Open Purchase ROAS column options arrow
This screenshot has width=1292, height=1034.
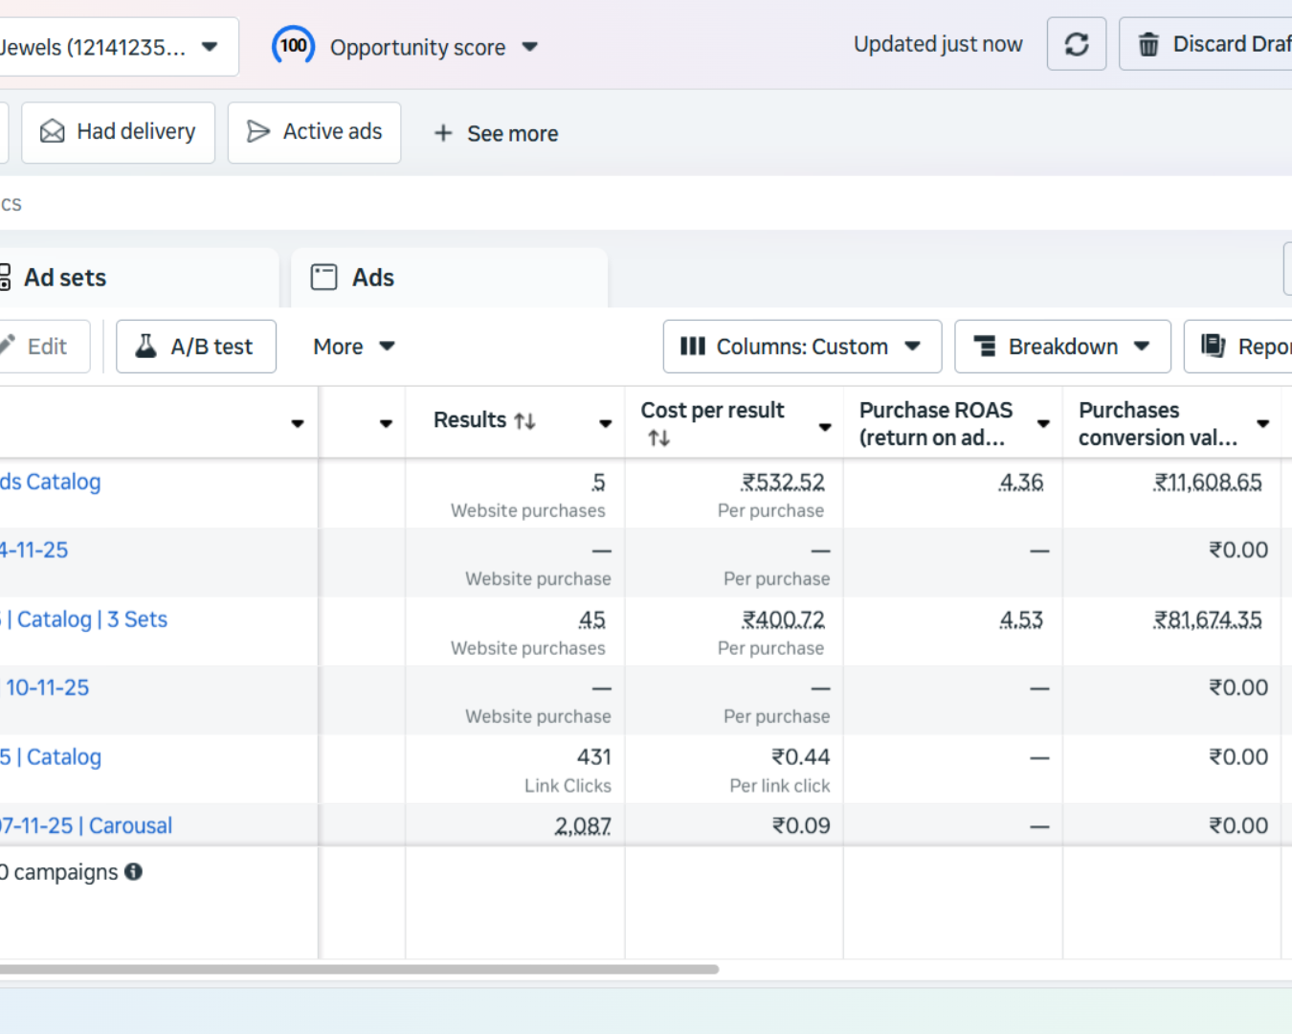coord(1043,423)
